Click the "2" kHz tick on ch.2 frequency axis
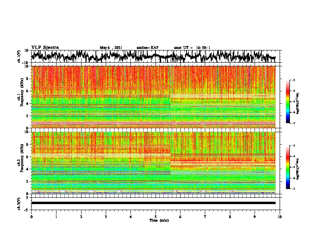Viewport: 315px width, 243px height. coord(27,181)
